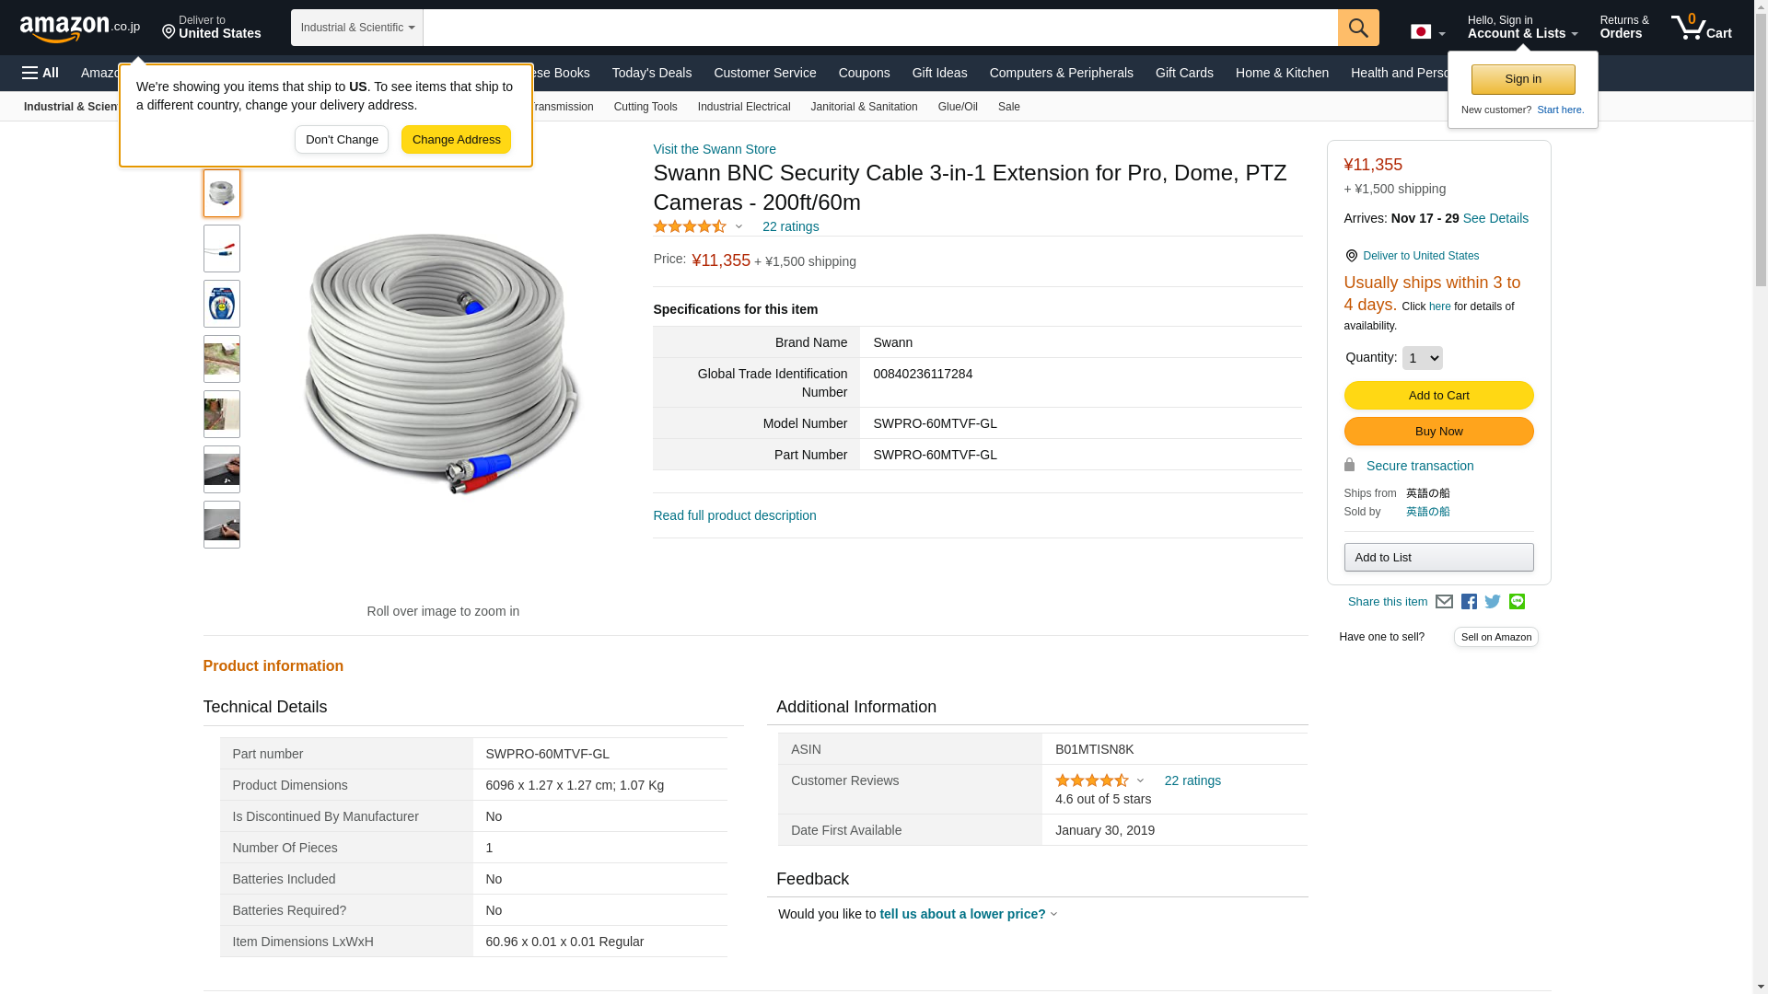The image size is (1768, 994).
Task: Open Today's Deals in navigation bar
Action: (651, 73)
